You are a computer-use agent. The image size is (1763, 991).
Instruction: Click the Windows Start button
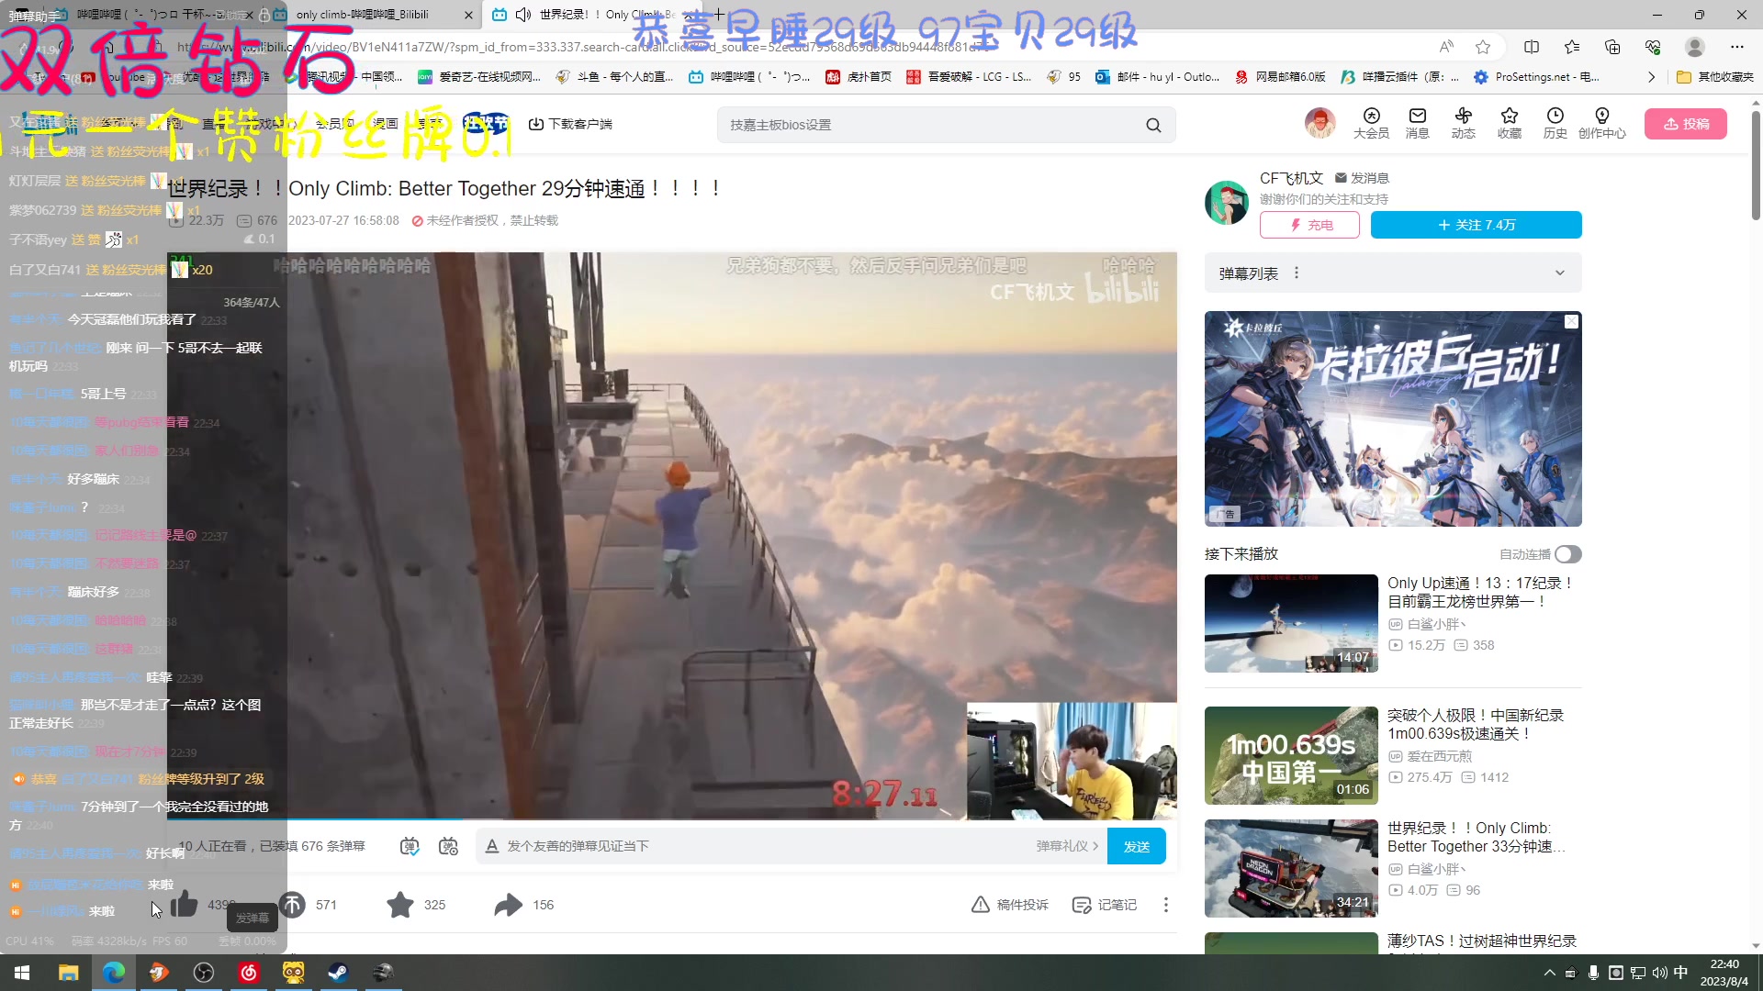tap(22, 973)
